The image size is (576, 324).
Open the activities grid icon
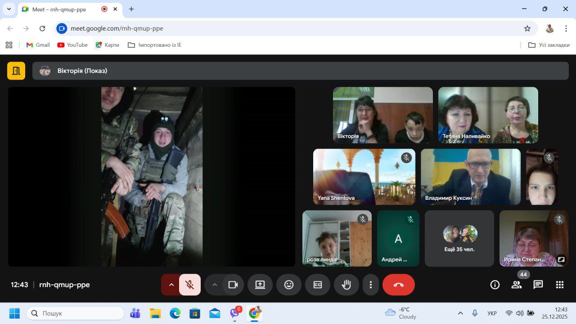(559, 285)
